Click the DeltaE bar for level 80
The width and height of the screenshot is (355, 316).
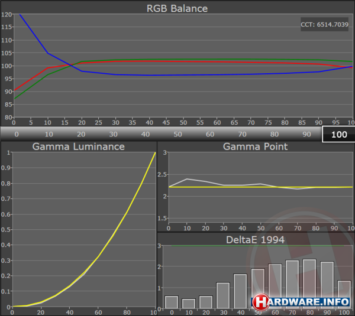tap(309, 284)
